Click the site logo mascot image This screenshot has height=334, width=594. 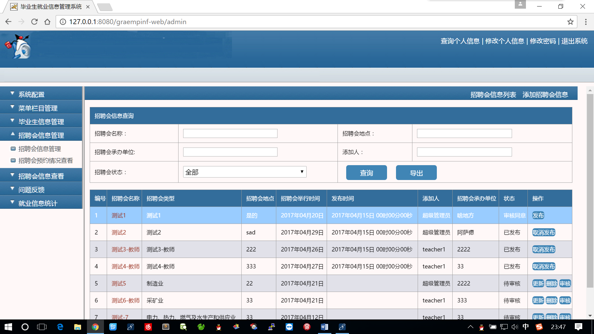(19, 47)
